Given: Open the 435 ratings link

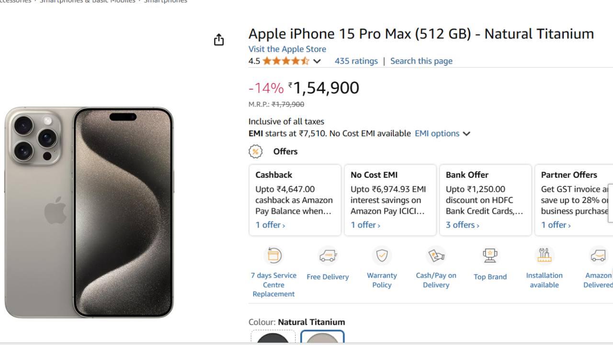Looking at the screenshot, I should (356, 61).
